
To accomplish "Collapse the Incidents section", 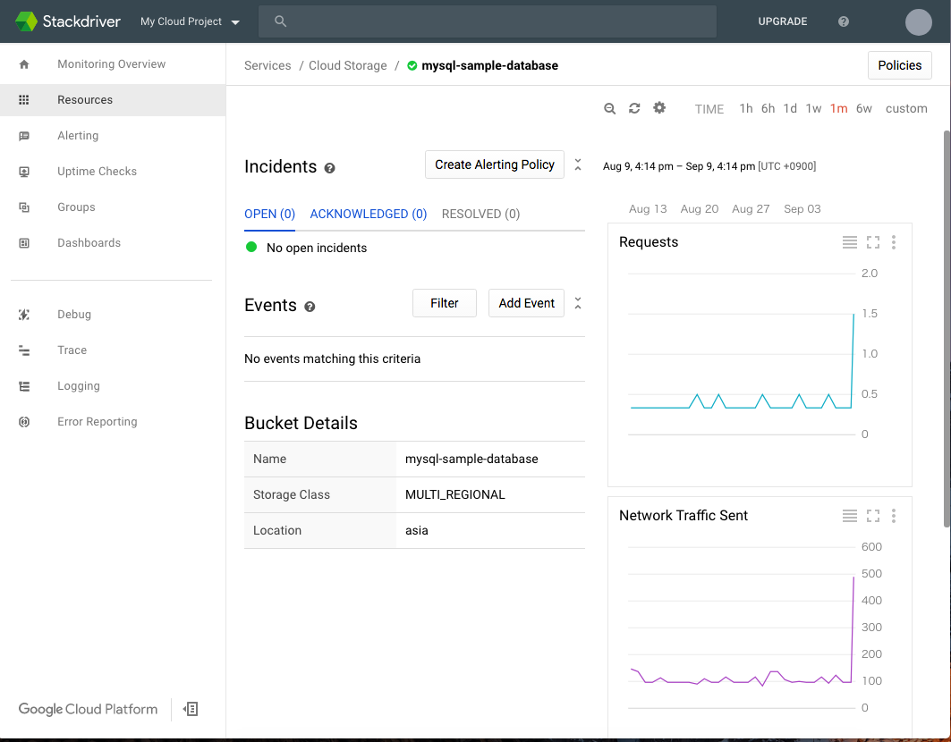I will 578,164.
